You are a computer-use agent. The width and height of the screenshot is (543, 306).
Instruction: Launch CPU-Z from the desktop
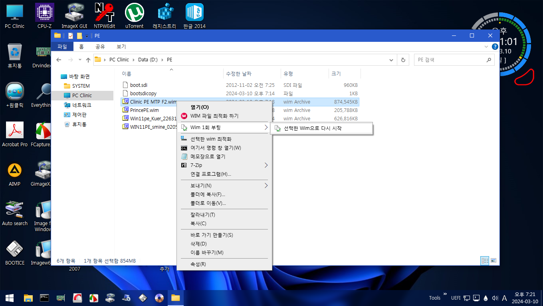click(45, 16)
